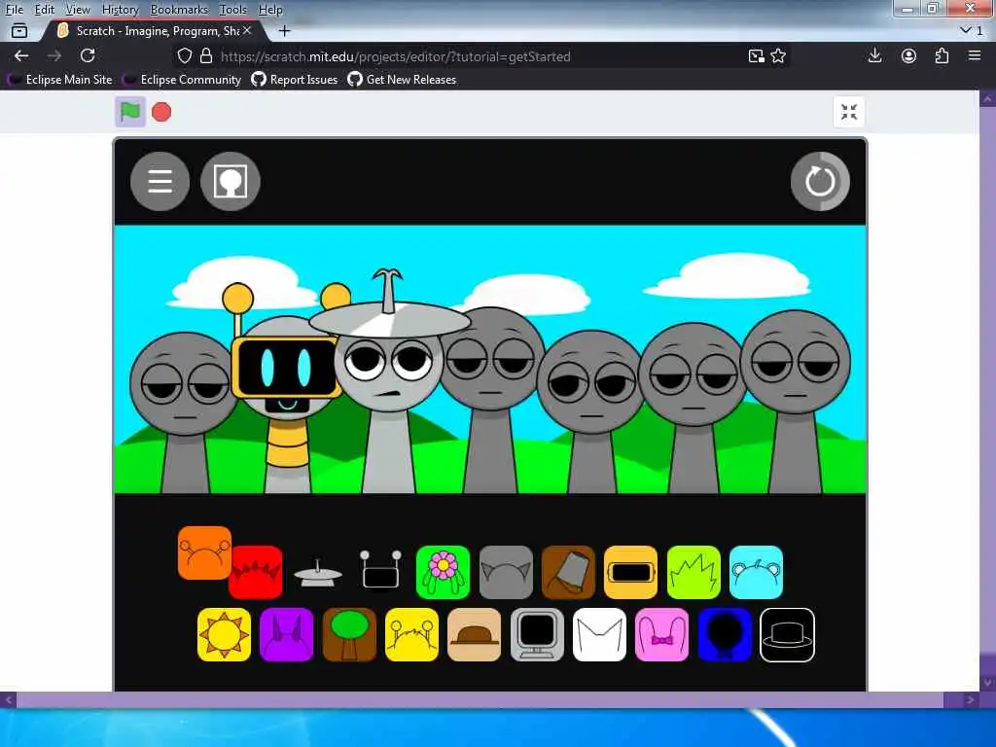This screenshot has height=747, width=996.
Task: Open the hamburger menu in the game
Action: click(x=160, y=181)
